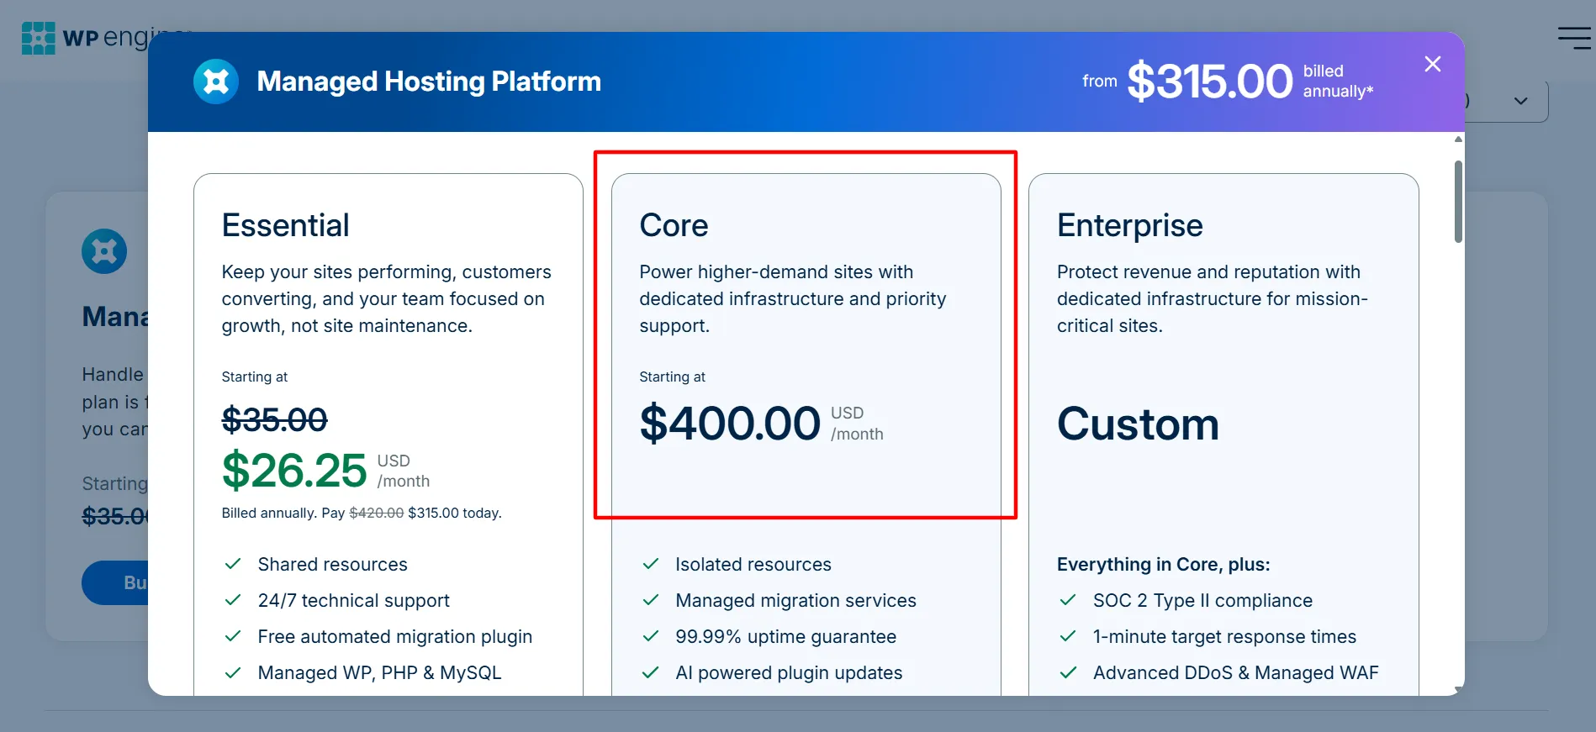
Task: Click the checkmark beside Advanced DDoS & Managed WAF
Action: (1068, 672)
